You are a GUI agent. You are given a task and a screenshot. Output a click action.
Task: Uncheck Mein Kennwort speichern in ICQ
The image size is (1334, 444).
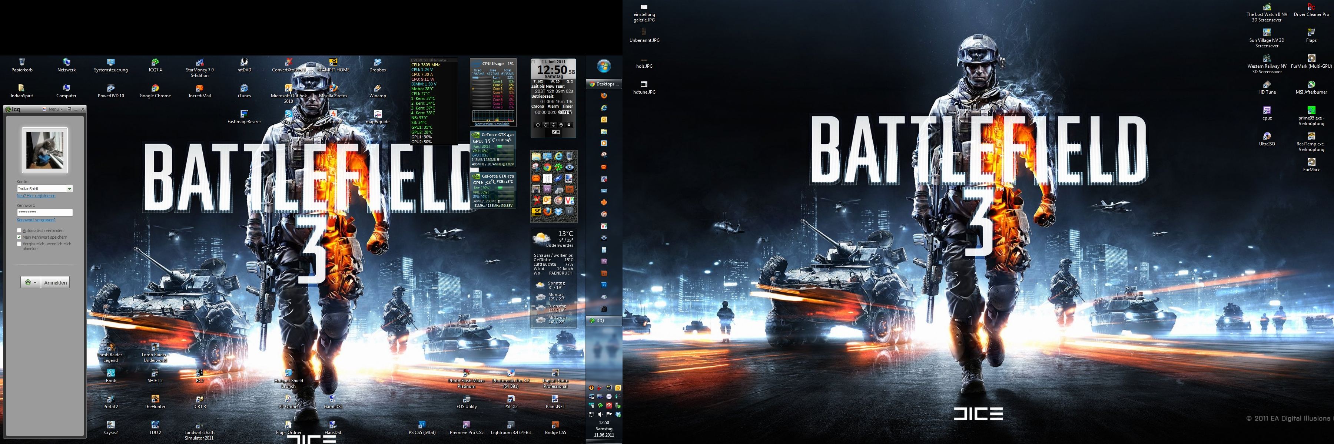coord(19,237)
